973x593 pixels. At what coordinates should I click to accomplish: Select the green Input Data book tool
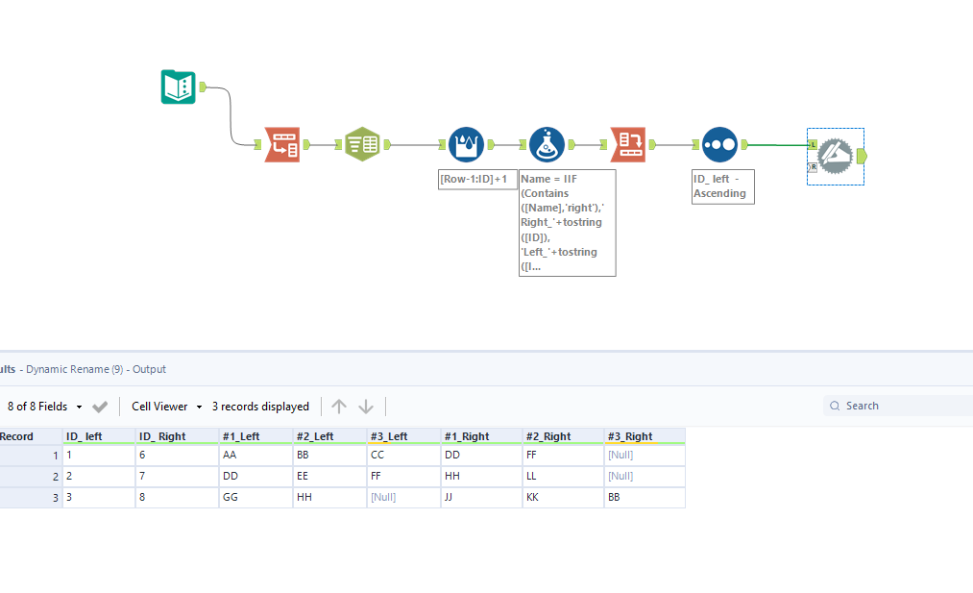(179, 87)
